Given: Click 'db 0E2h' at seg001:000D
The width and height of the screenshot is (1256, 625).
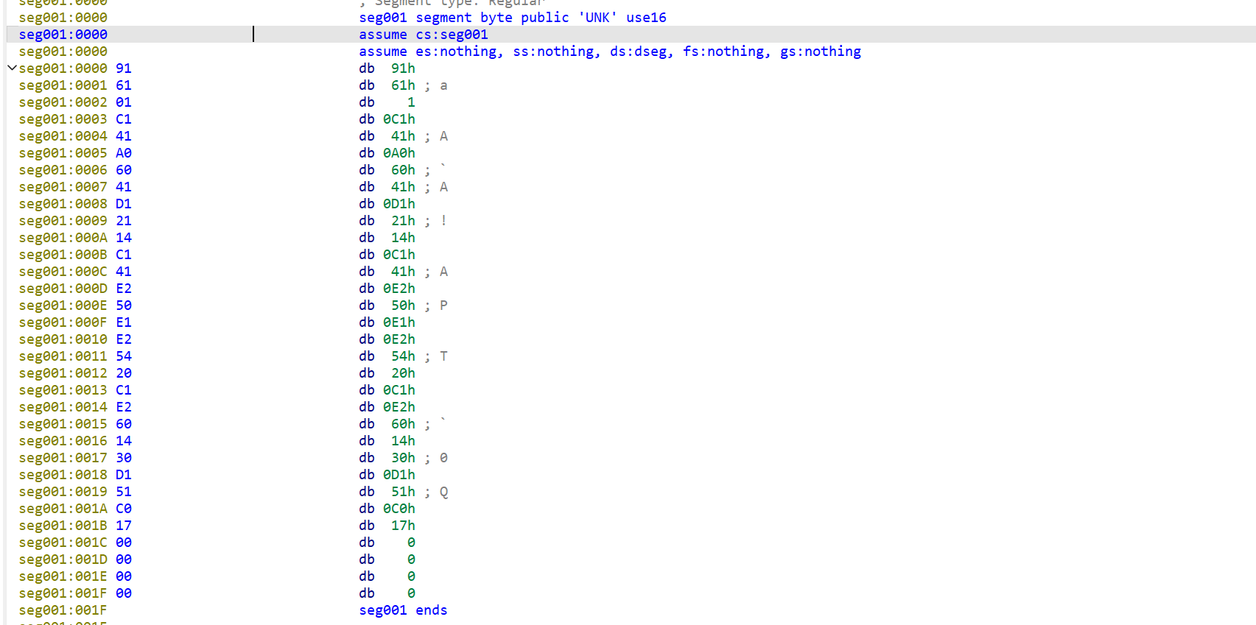Looking at the screenshot, I should (x=387, y=289).
